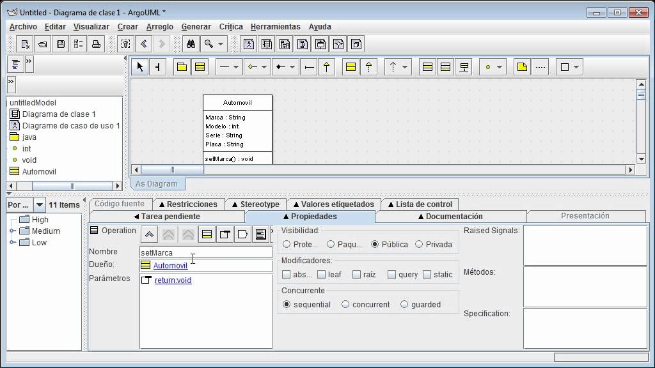This screenshot has height=368, width=655.
Task: Select the Realization dashed arrow tool
Action: coord(369,66)
